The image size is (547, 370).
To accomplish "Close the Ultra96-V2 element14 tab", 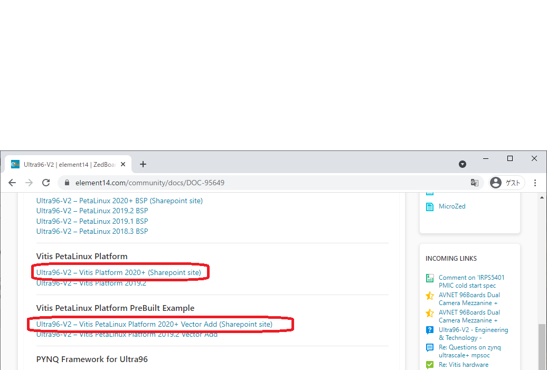I will click(124, 164).
